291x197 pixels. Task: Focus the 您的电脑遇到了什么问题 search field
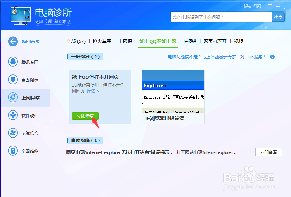pyautogui.click(x=221, y=17)
